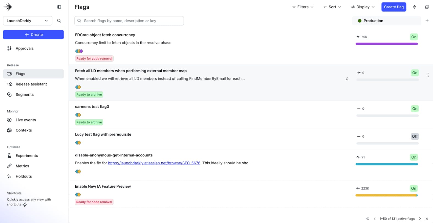Add an environment column with plus icon
The image size is (433, 223).
[x=427, y=21]
